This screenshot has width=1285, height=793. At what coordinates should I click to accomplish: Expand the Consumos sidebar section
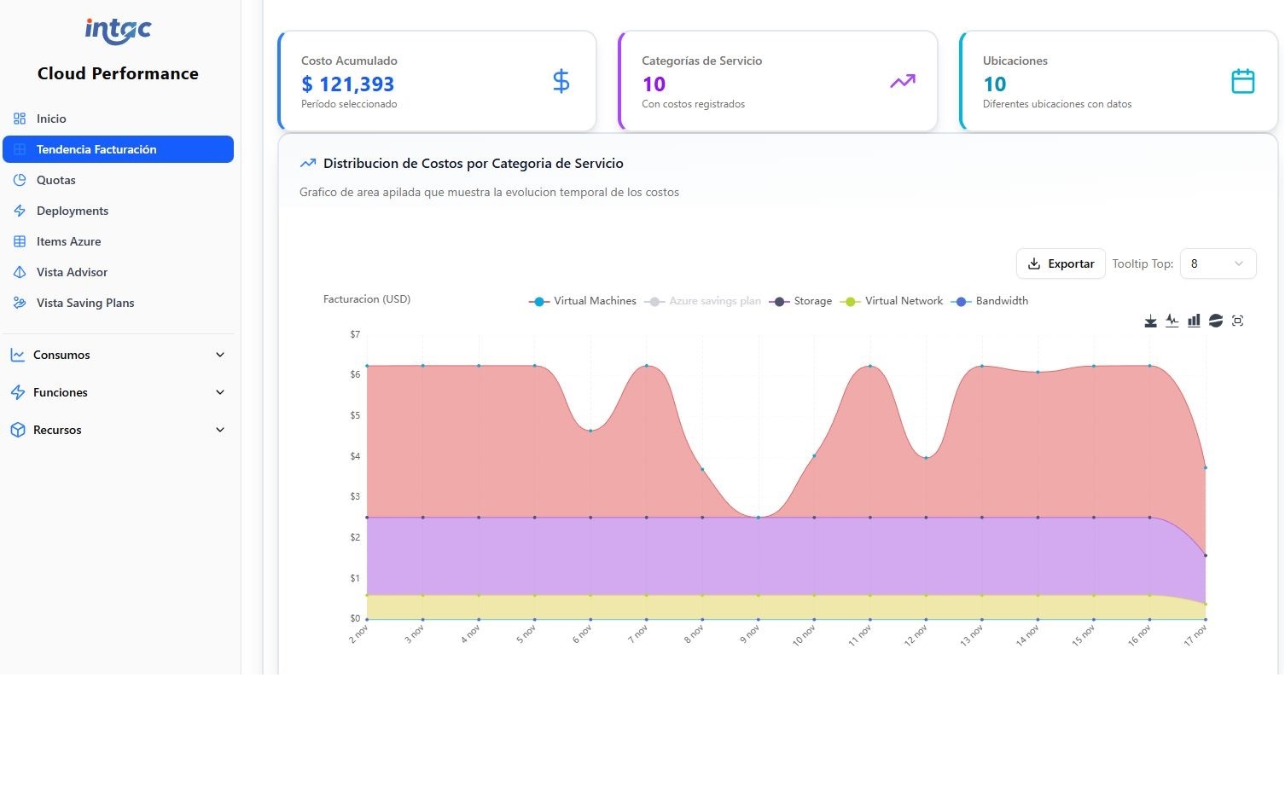(x=118, y=355)
